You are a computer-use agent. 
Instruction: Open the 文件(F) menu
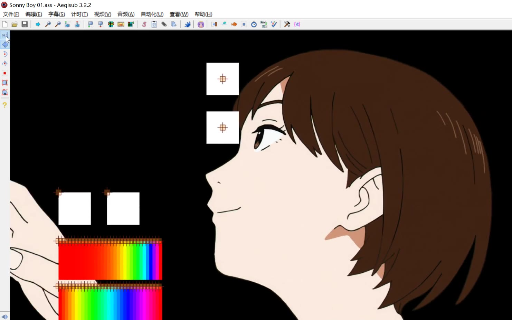tap(11, 14)
